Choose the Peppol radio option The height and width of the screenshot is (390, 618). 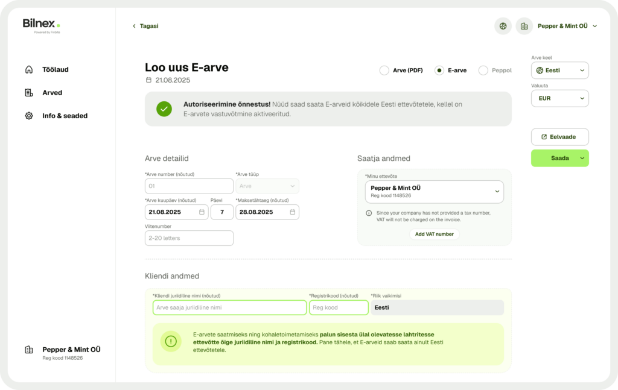(x=483, y=71)
